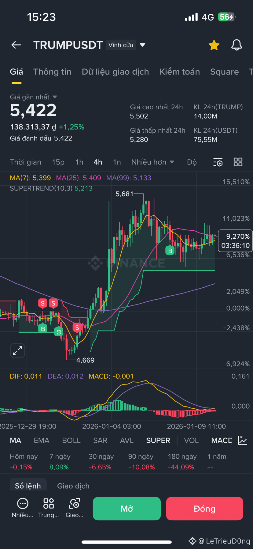Toggle the AVL indicator
The width and height of the screenshot is (253, 549).
[127, 441]
